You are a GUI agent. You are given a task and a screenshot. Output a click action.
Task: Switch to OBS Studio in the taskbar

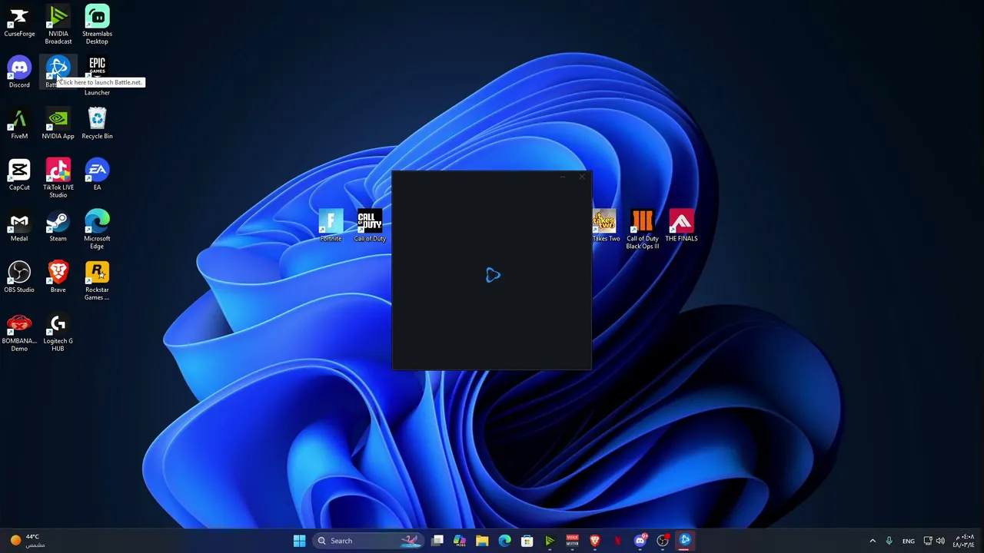(x=662, y=541)
